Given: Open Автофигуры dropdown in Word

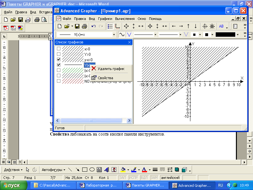Looking at the screenshot, I should coord(53,170).
